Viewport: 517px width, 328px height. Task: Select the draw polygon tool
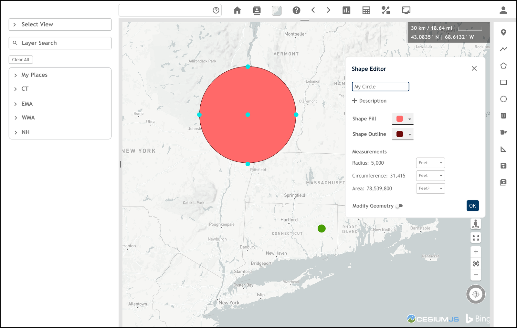coord(503,66)
